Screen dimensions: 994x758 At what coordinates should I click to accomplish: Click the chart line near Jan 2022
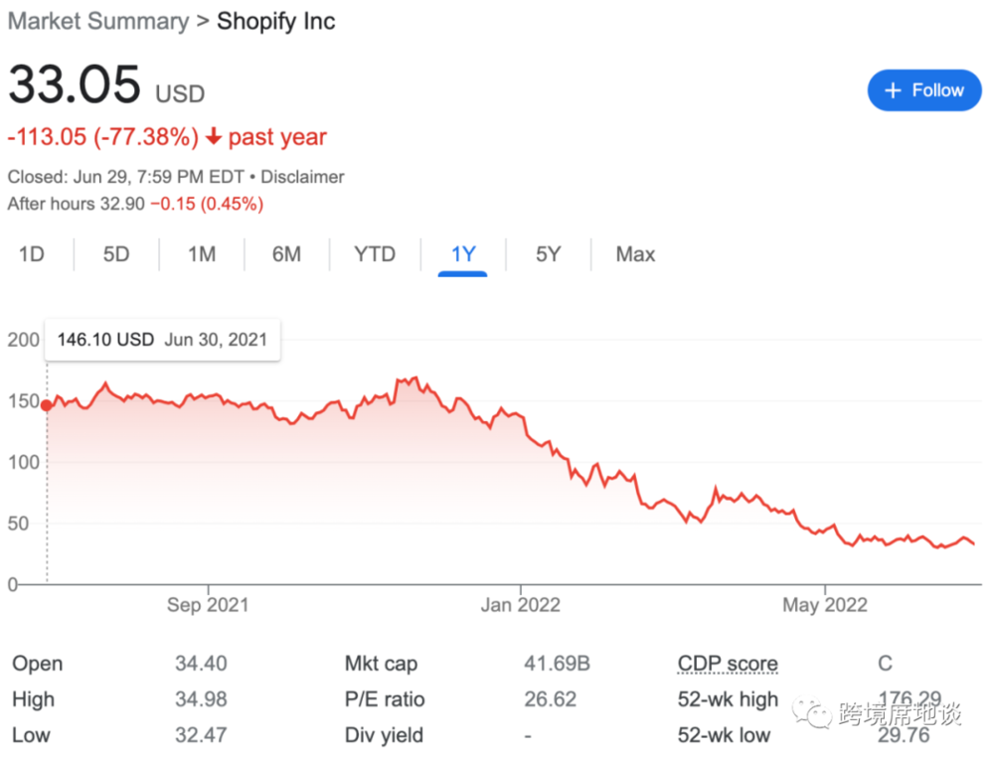pyautogui.click(x=519, y=411)
